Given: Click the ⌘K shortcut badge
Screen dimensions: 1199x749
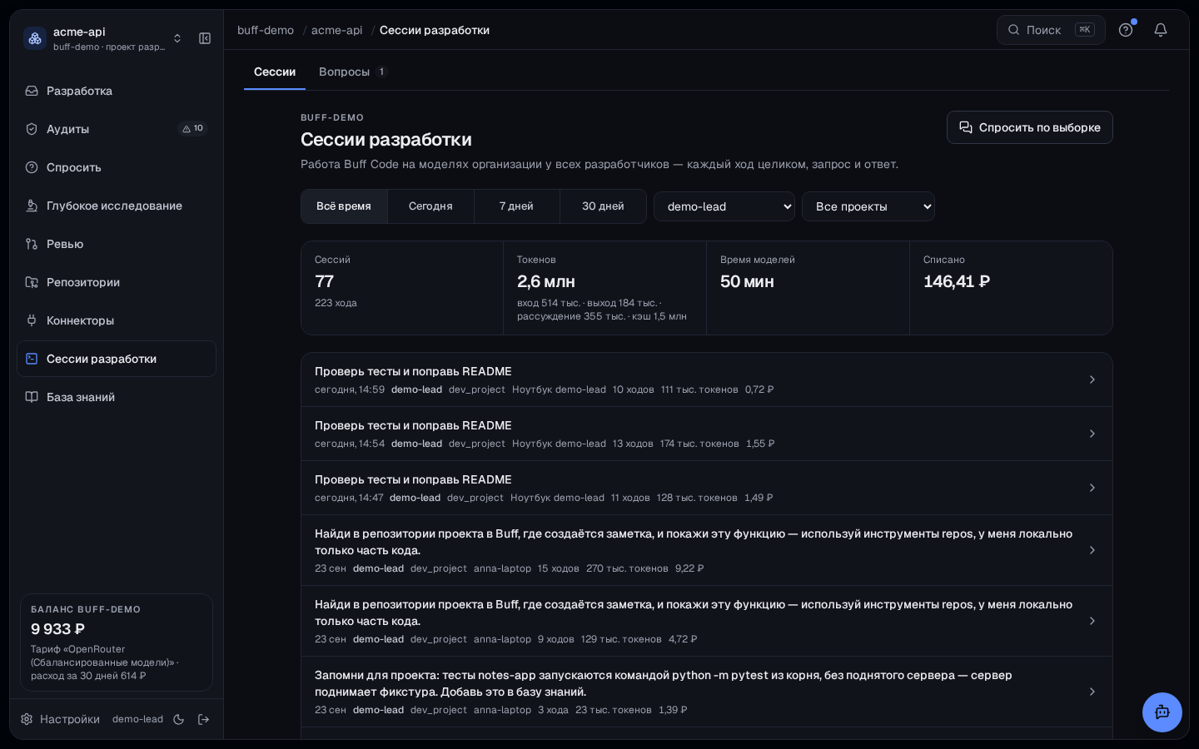Looking at the screenshot, I should (1084, 30).
